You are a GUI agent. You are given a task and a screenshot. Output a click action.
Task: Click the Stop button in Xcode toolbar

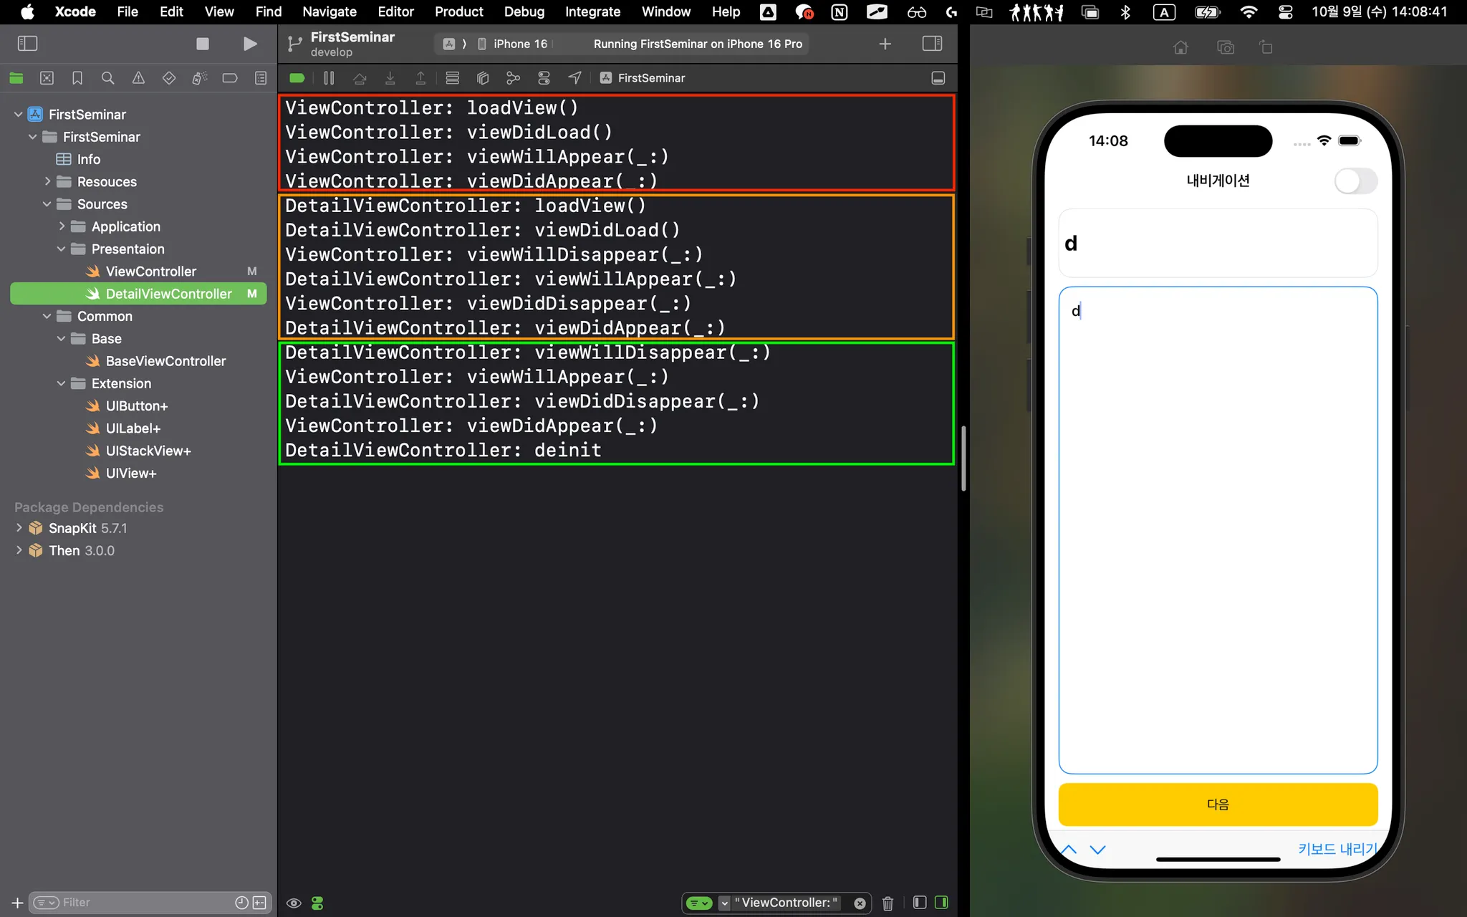(x=203, y=44)
